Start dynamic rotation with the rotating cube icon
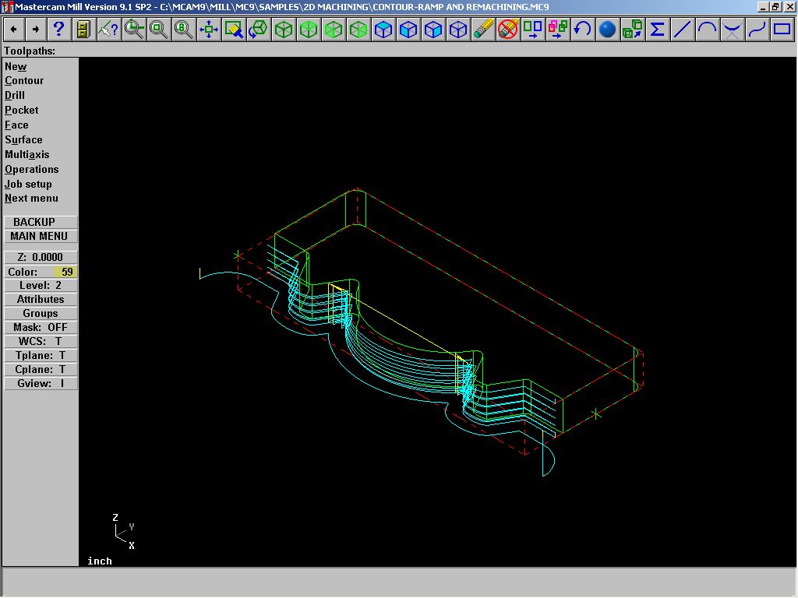 tap(258, 30)
